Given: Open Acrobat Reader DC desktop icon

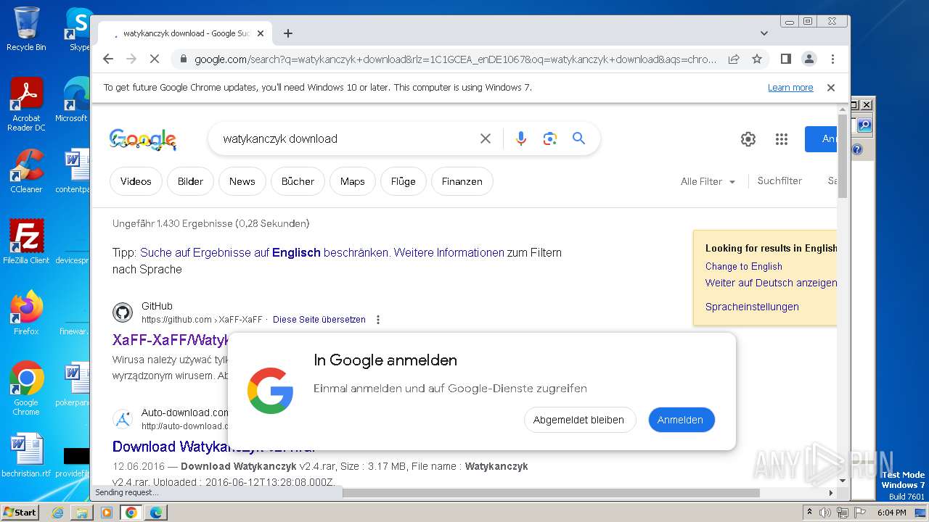Looking at the screenshot, I should click(26, 105).
